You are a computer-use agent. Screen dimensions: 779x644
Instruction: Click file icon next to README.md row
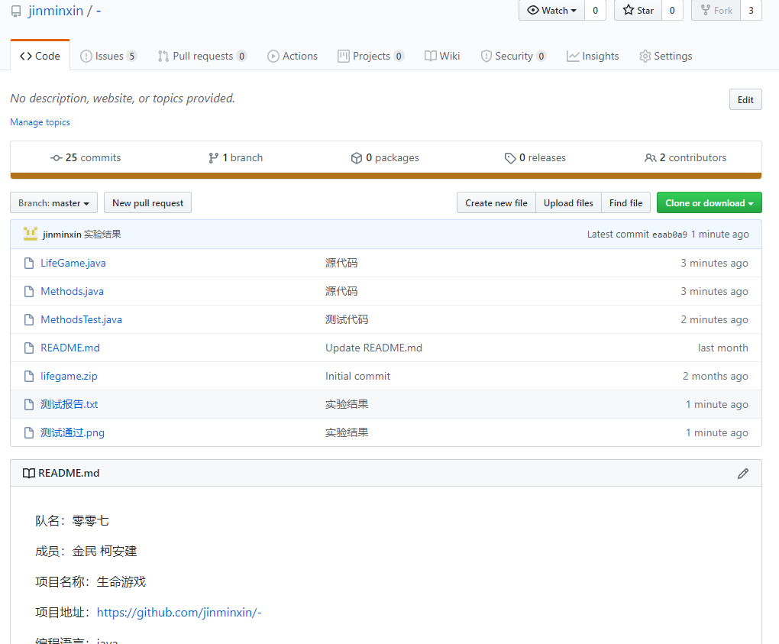[29, 348]
